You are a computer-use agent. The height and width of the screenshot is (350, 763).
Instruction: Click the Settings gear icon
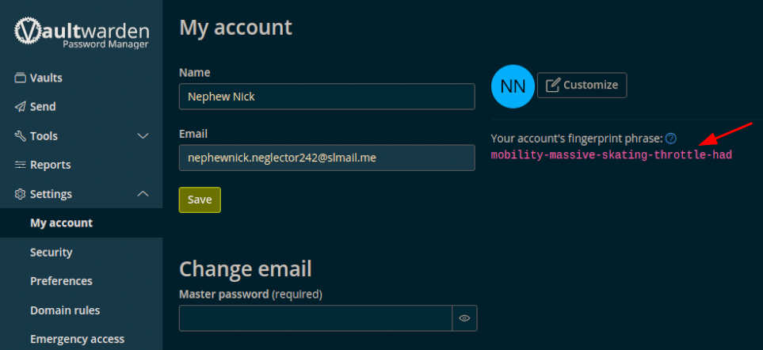[20, 194]
